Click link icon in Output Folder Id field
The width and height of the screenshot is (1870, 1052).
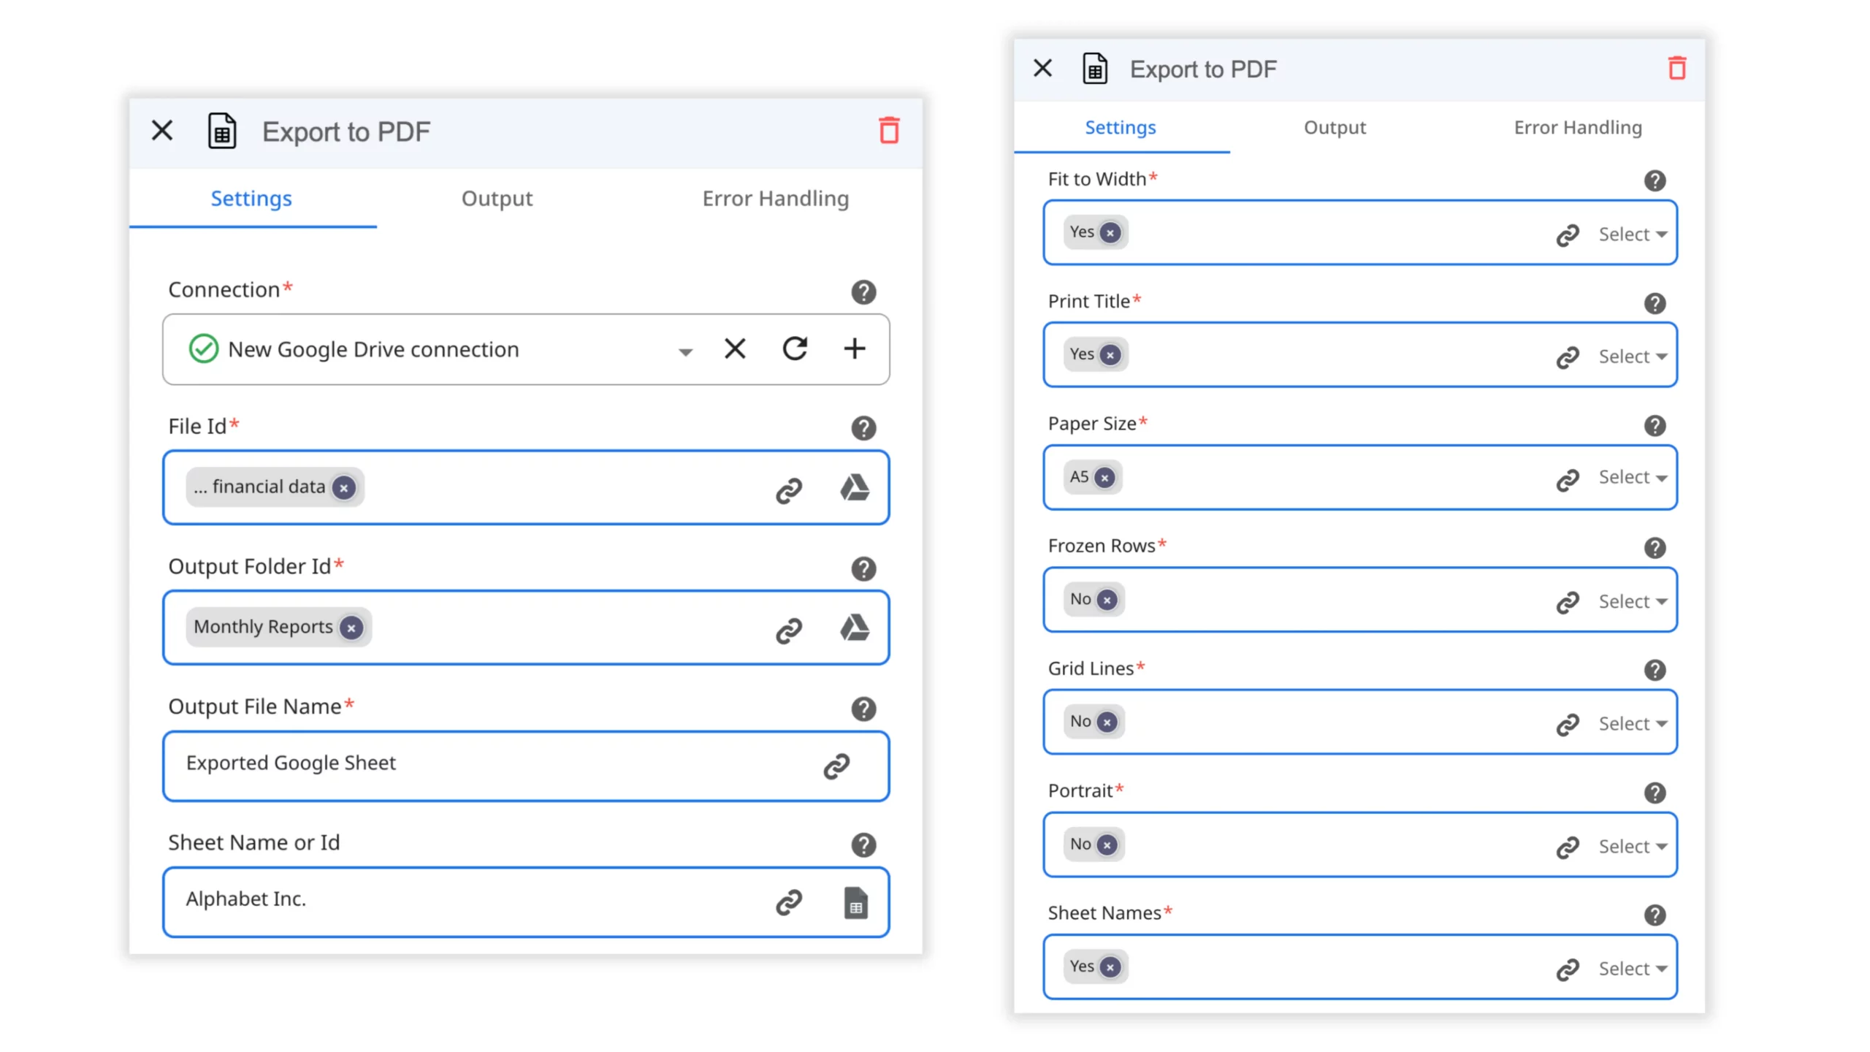pos(789,630)
